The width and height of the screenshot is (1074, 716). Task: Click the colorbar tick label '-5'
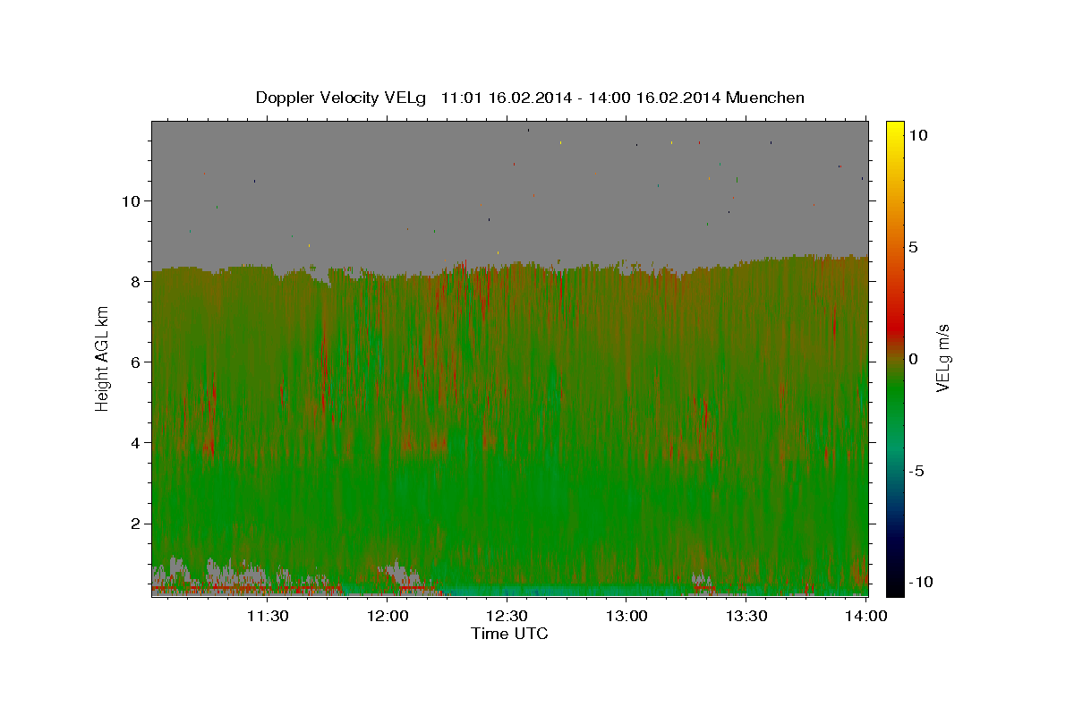pos(917,471)
